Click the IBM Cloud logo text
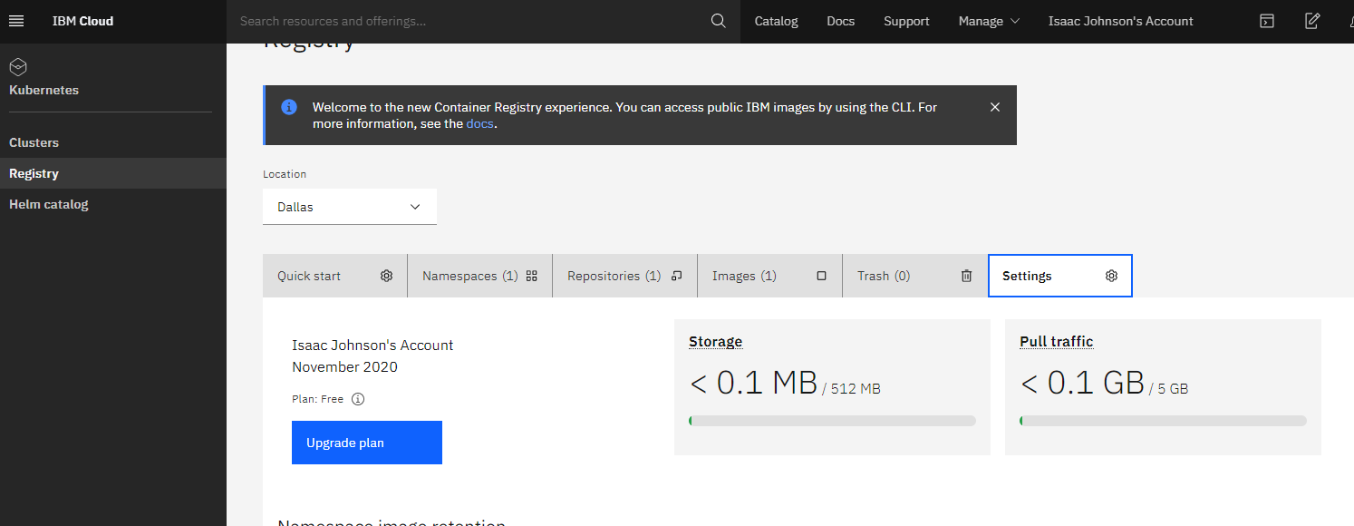Screen dimensions: 1354x526 [82, 21]
